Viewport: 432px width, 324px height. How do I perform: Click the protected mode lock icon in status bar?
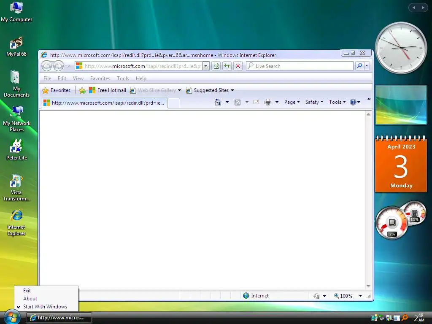pyautogui.click(x=316, y=296)
